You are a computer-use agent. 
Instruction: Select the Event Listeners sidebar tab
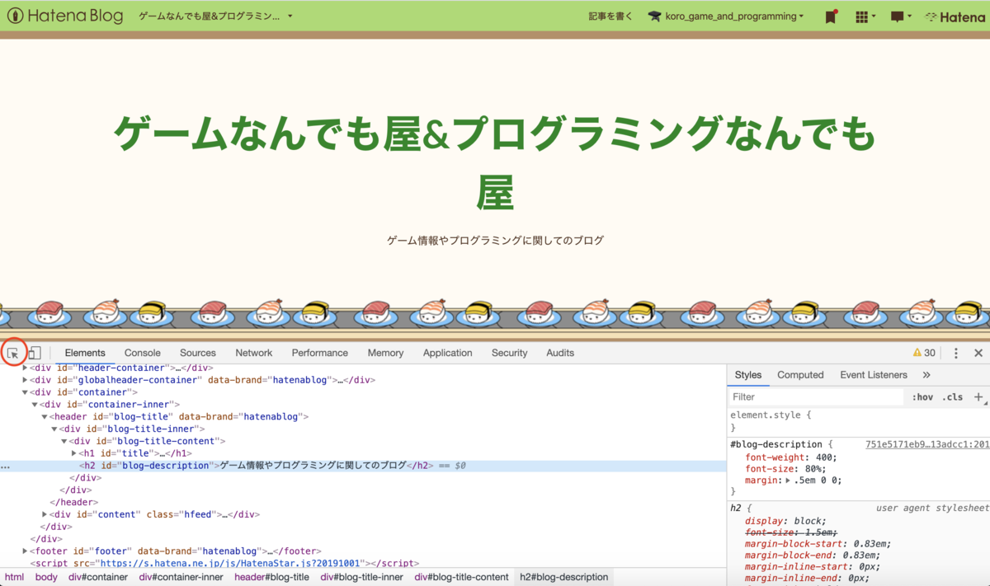pos(874,375)
